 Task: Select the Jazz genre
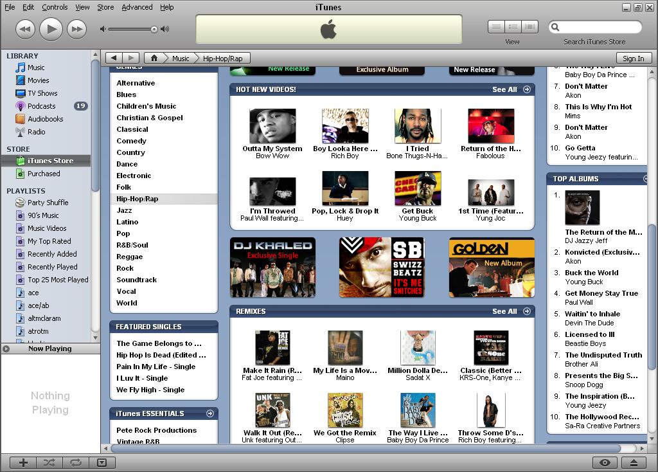click(124, 210)
